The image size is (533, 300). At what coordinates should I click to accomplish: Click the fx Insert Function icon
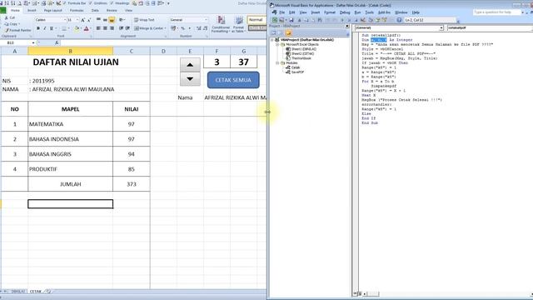coord(57,42)
